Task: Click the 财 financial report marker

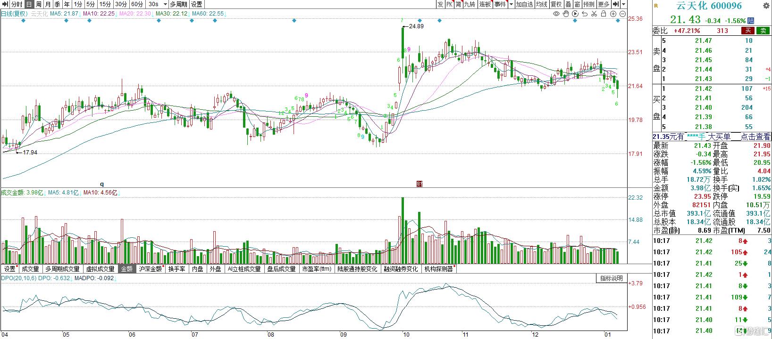Action: tap(419, 184)
